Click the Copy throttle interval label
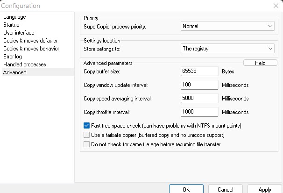283x193 pixels. click(106, 112)
